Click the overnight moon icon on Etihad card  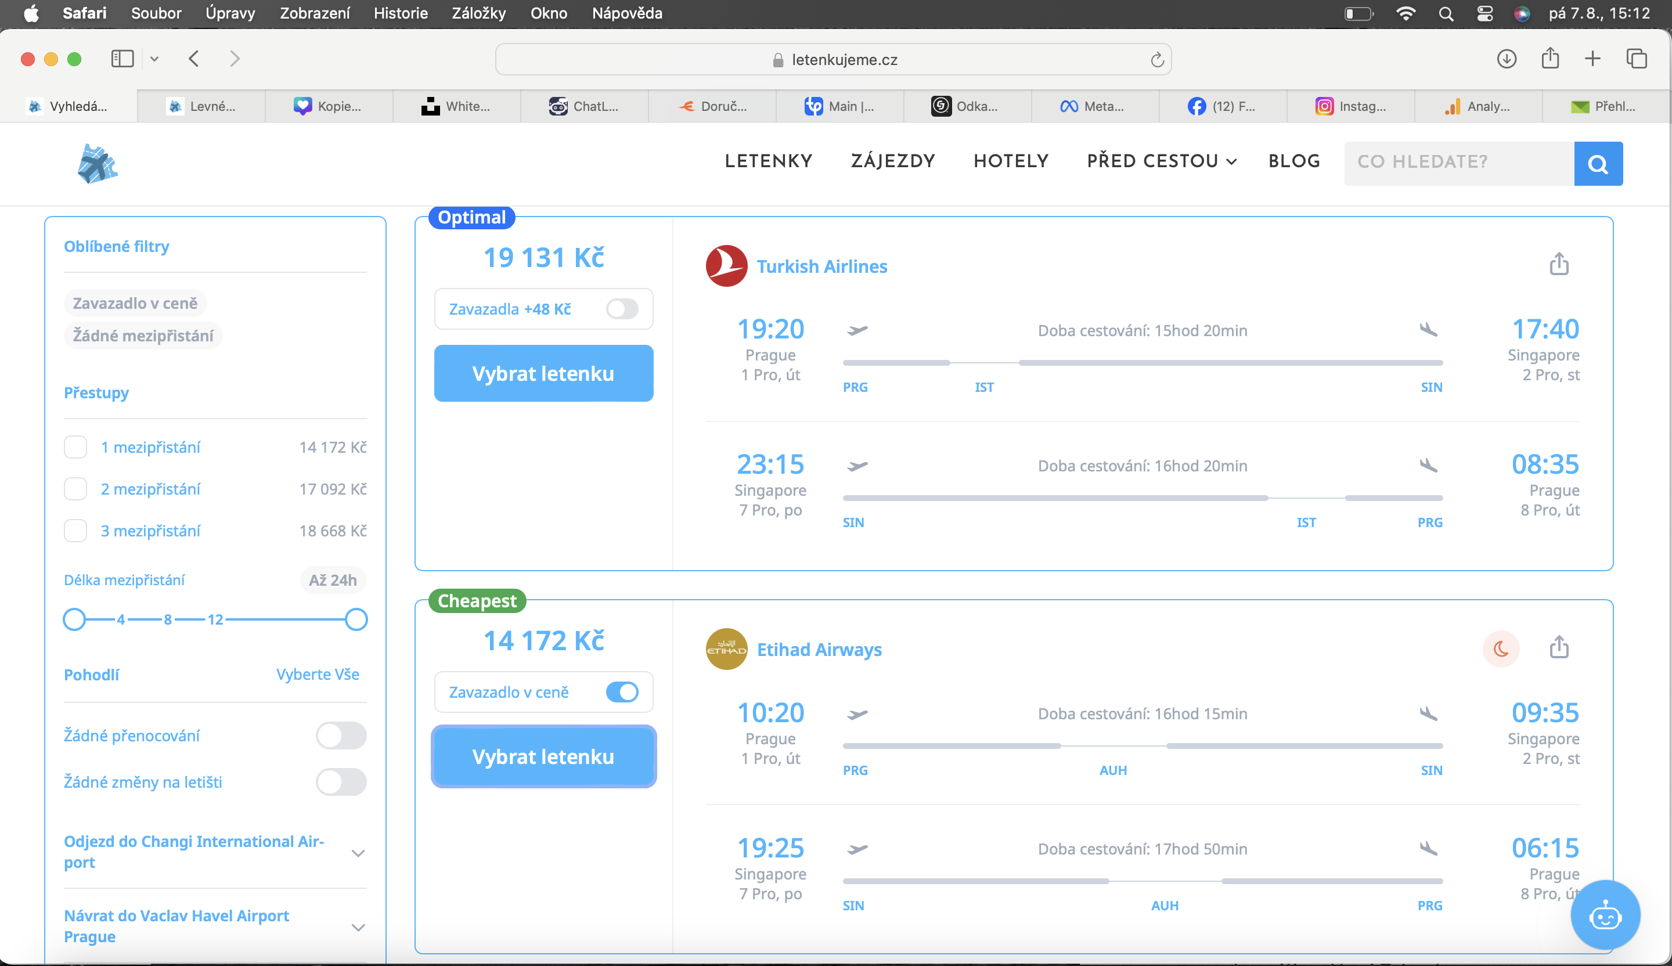(1501, 648)
